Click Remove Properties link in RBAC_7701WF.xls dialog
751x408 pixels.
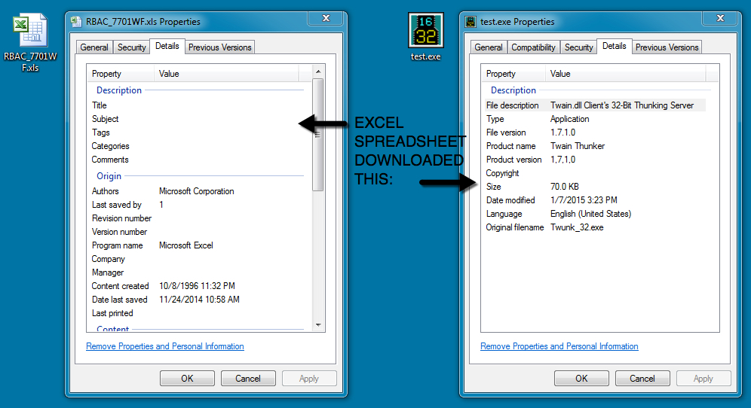165,346
